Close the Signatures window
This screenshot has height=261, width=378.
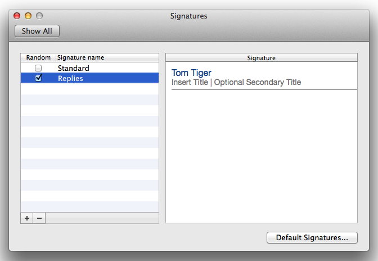17,16
